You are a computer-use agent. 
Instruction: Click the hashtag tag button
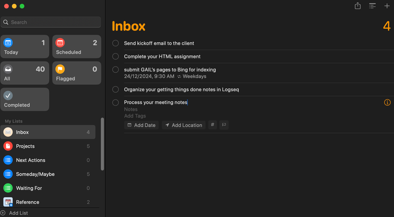(x=213, y=125)
